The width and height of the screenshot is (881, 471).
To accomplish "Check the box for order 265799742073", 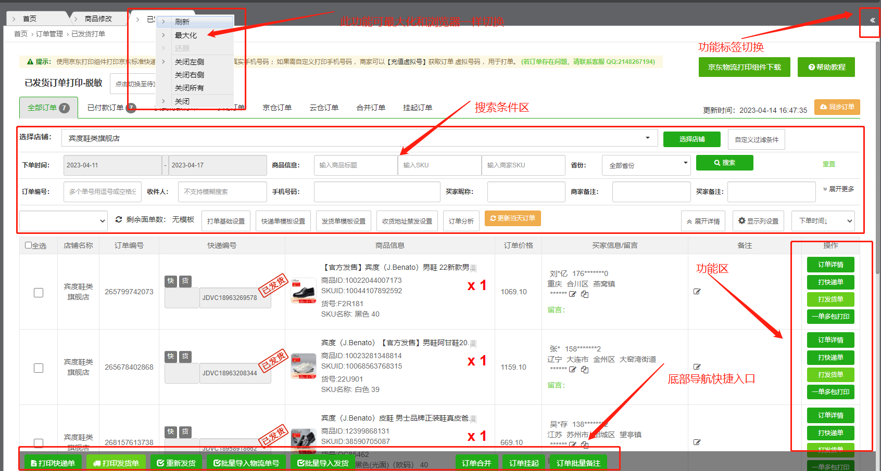I will (x=39, y=293).
